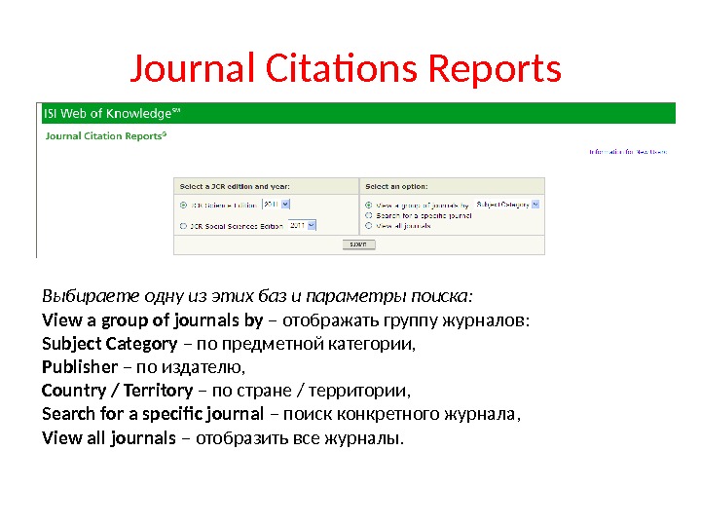Open the Social Sciences Edition year dropdown

click(x=302, y=225)
